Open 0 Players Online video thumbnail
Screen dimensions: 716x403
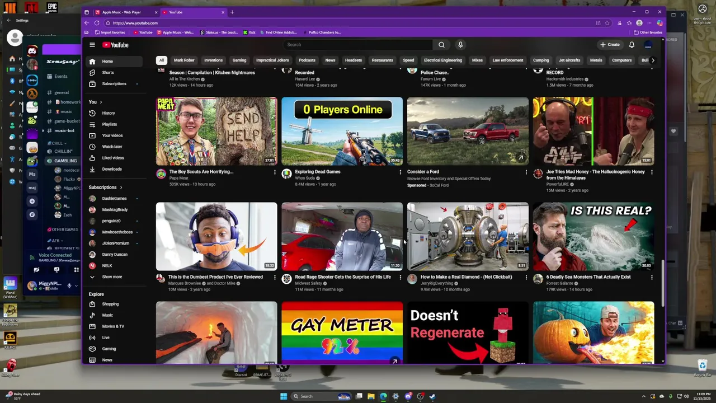point(342,131)
